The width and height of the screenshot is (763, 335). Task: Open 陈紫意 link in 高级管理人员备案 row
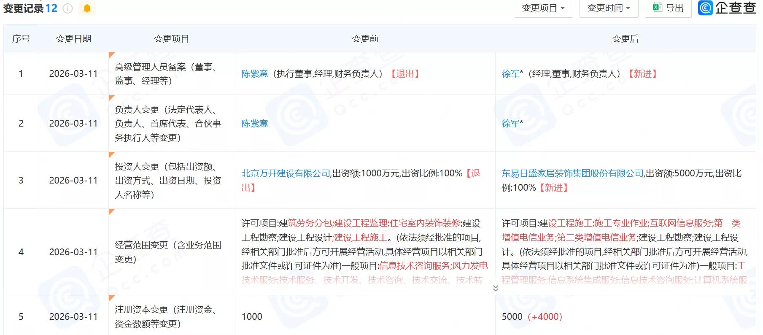(255, 74)
